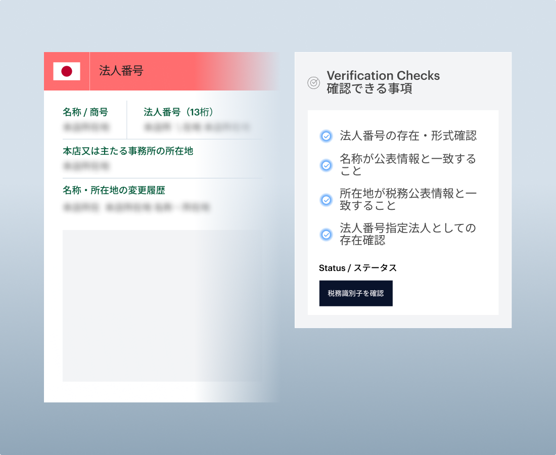Image resolution: width=556 pixels, height=455 pixels.
Task: Click checkmark icon beside 名称が公表情報と一致すること
Action: [x=327, y=165]
